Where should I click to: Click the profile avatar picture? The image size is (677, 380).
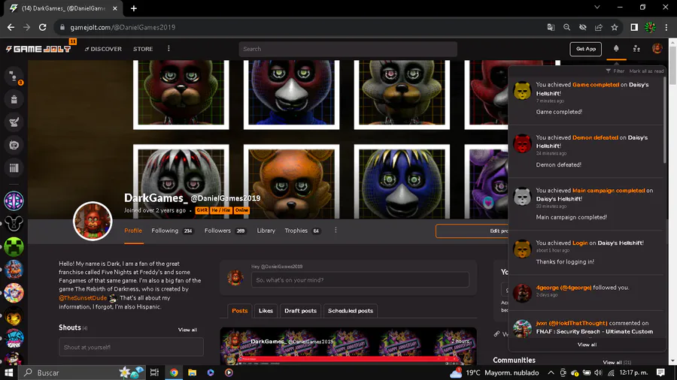(93, 221)
